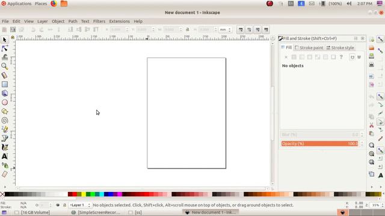
Task: Open the Places menu
Action: coord(41,4)
